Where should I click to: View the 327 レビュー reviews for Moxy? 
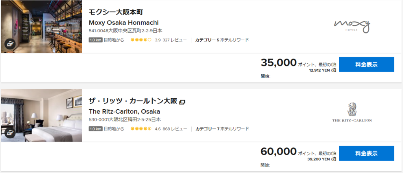(x=174, y=40)
